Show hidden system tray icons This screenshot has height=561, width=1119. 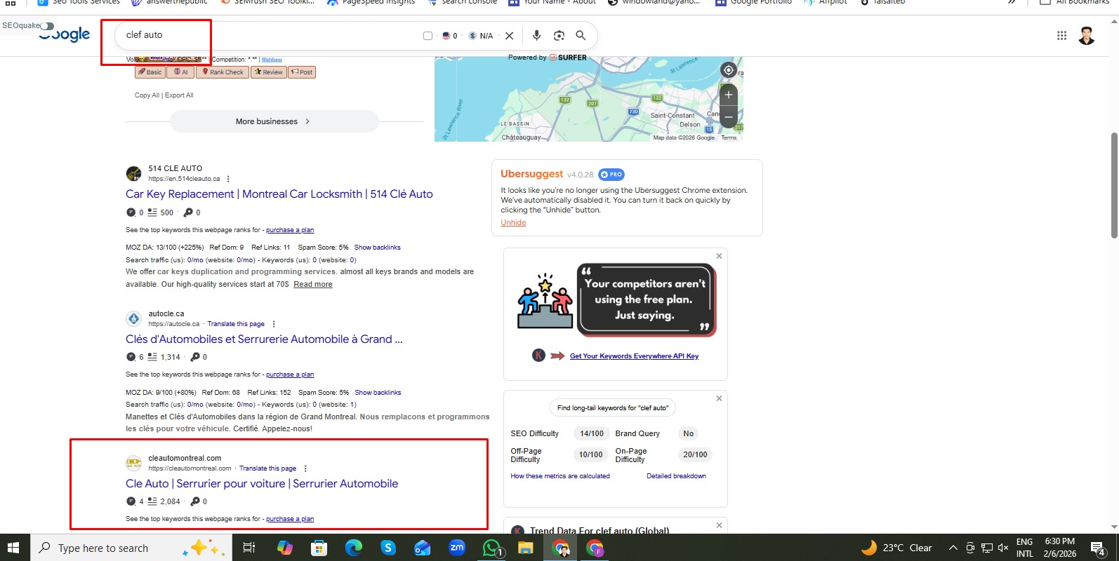point(953,548)
